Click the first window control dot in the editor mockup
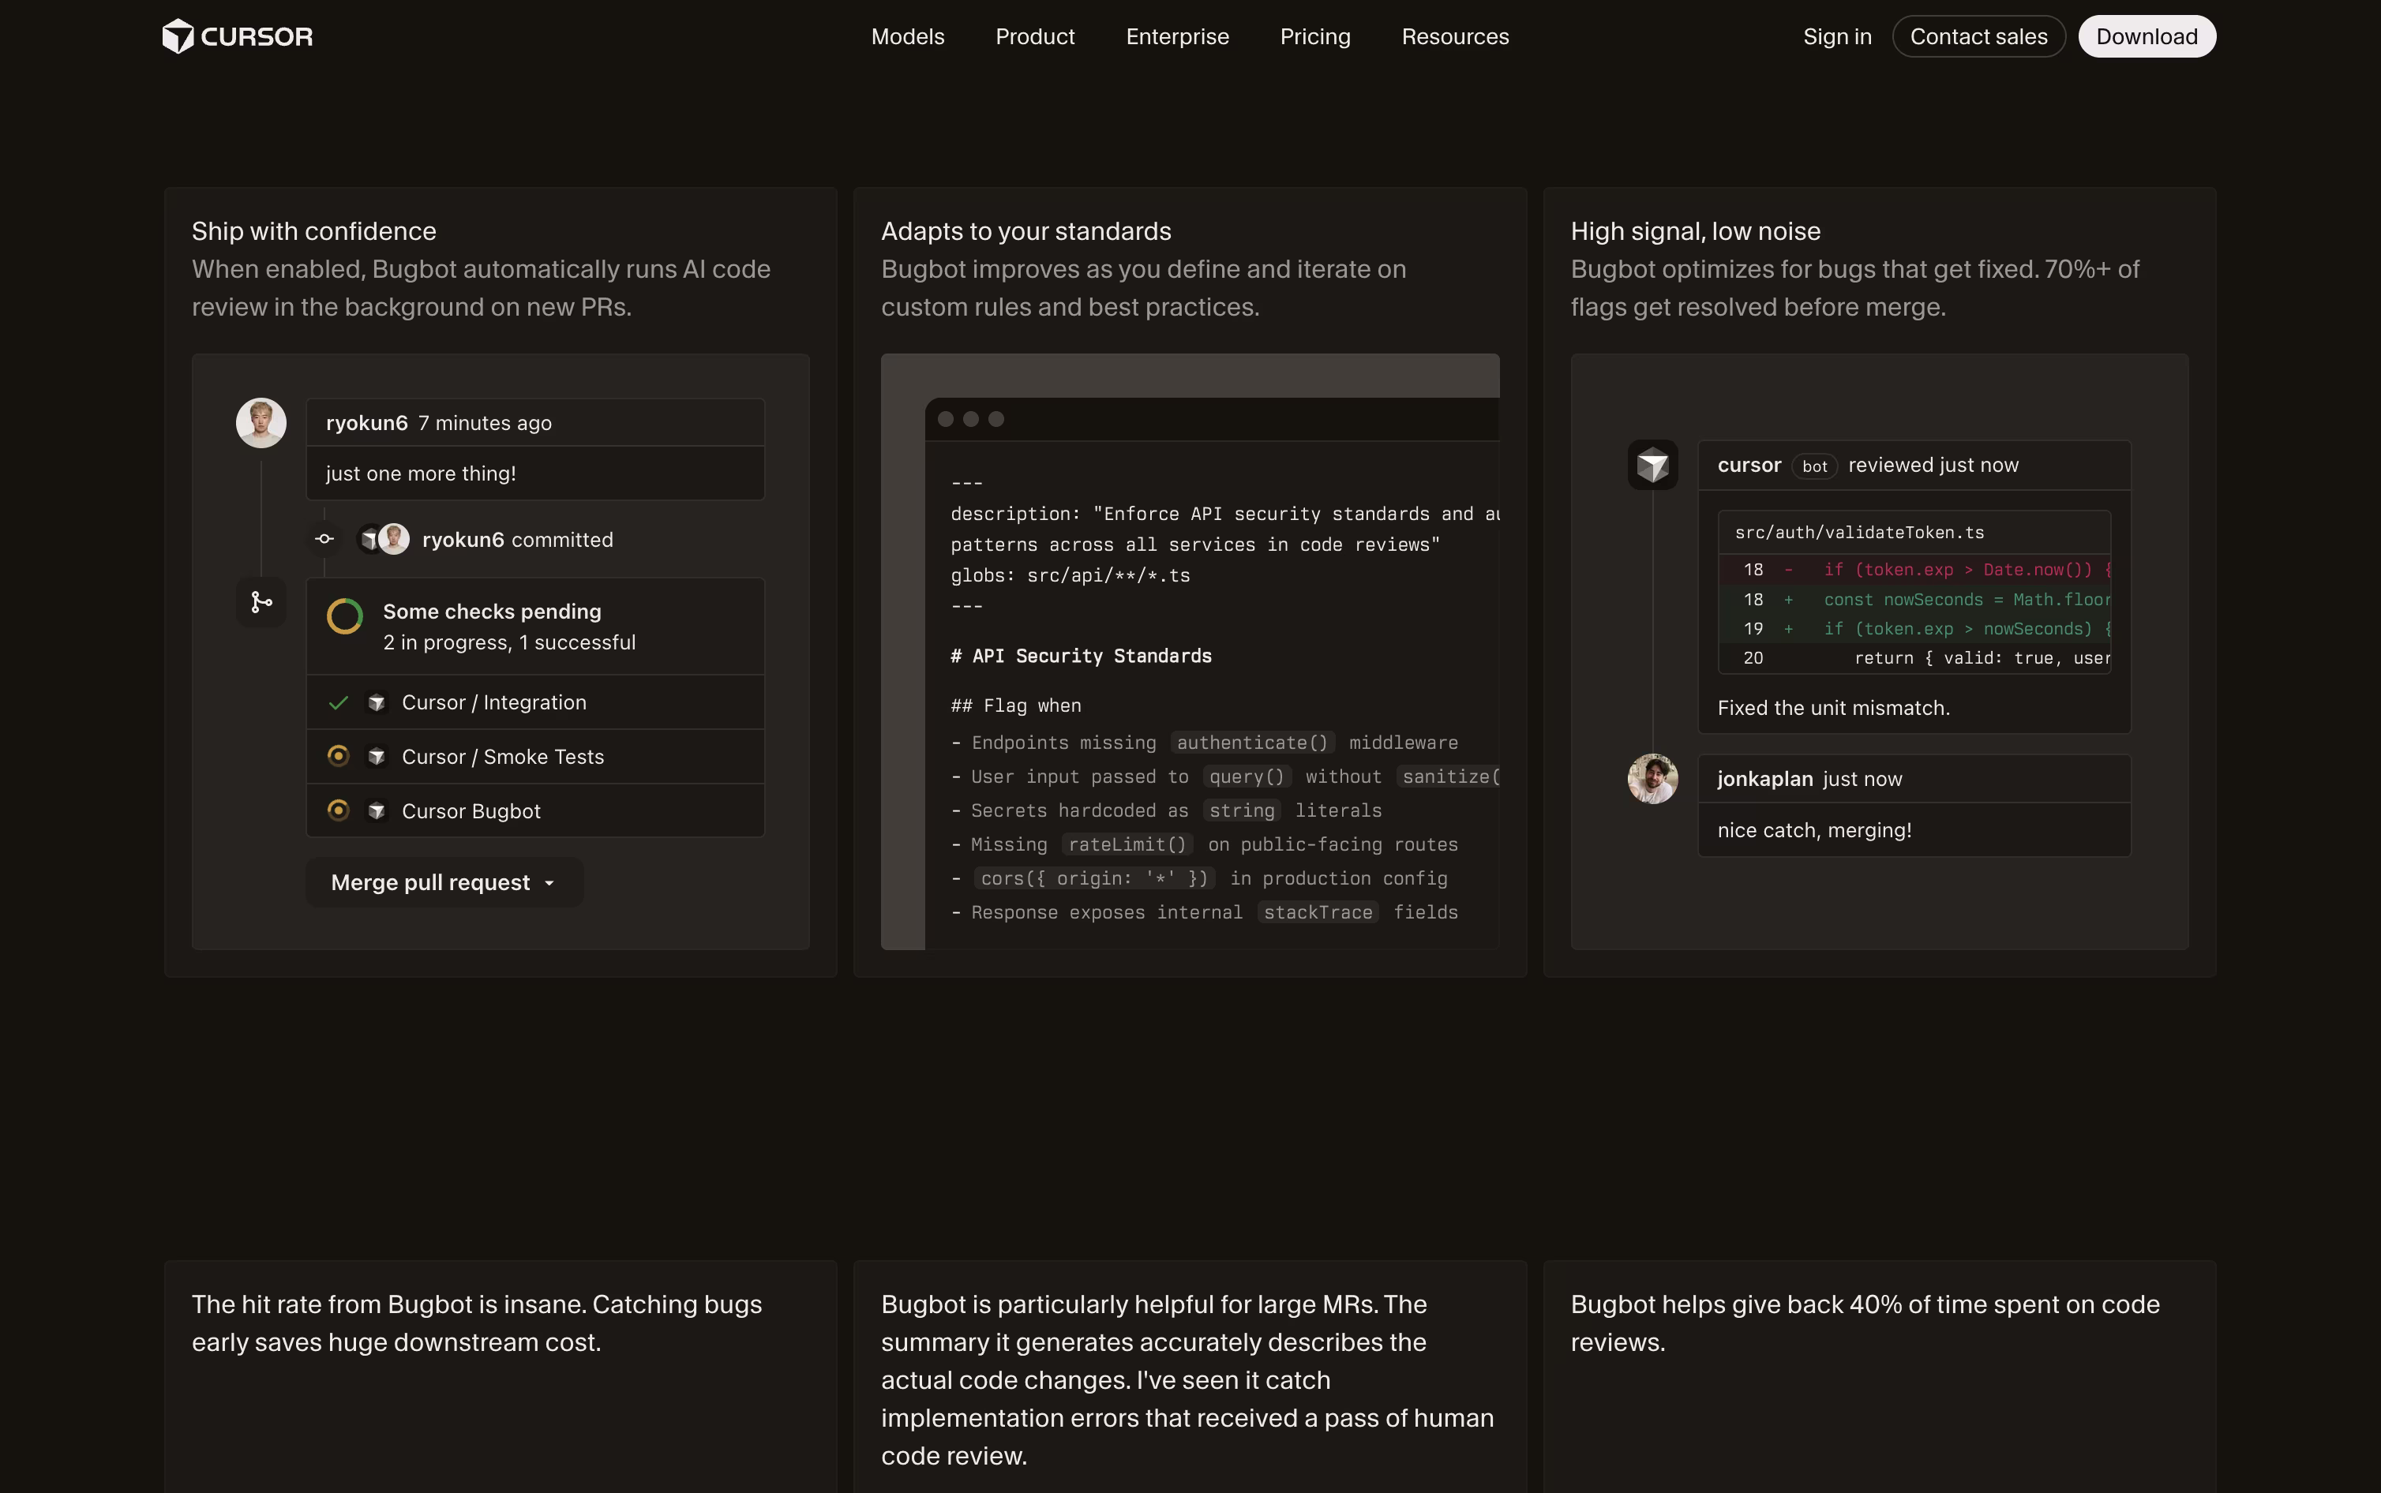Image resolution: width=2381 pixels, height=1493 pixels. click(945, 419)
